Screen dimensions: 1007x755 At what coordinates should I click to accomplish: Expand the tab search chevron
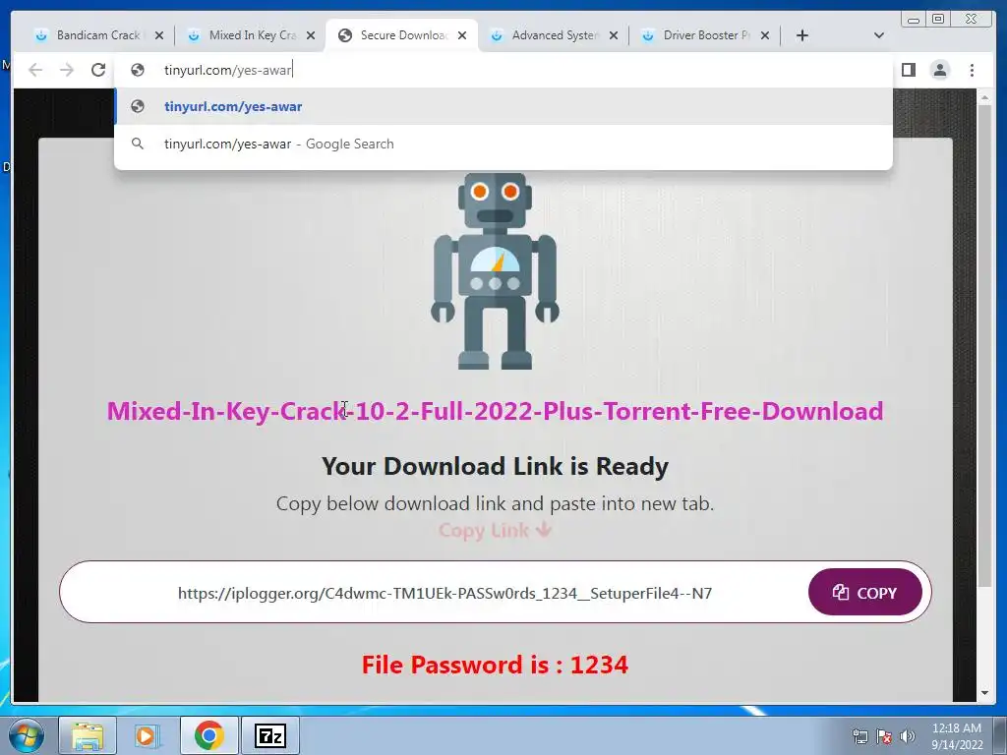pyautogui.click(x=879, y=35)
